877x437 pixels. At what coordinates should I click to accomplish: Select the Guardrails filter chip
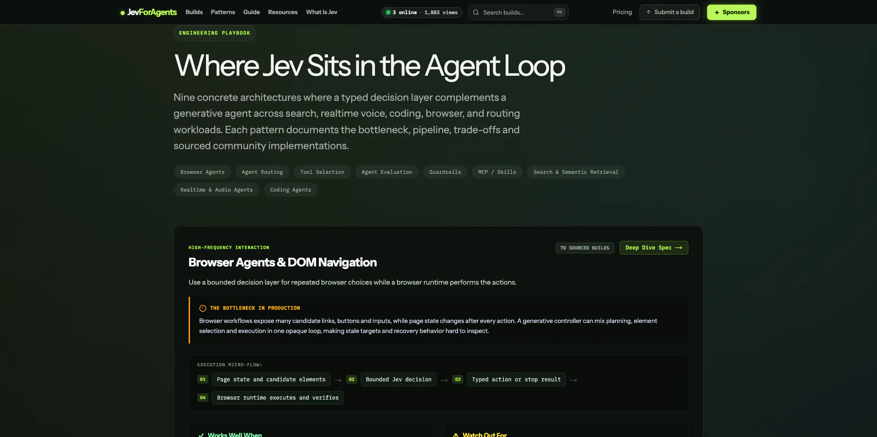coord(445,172)
